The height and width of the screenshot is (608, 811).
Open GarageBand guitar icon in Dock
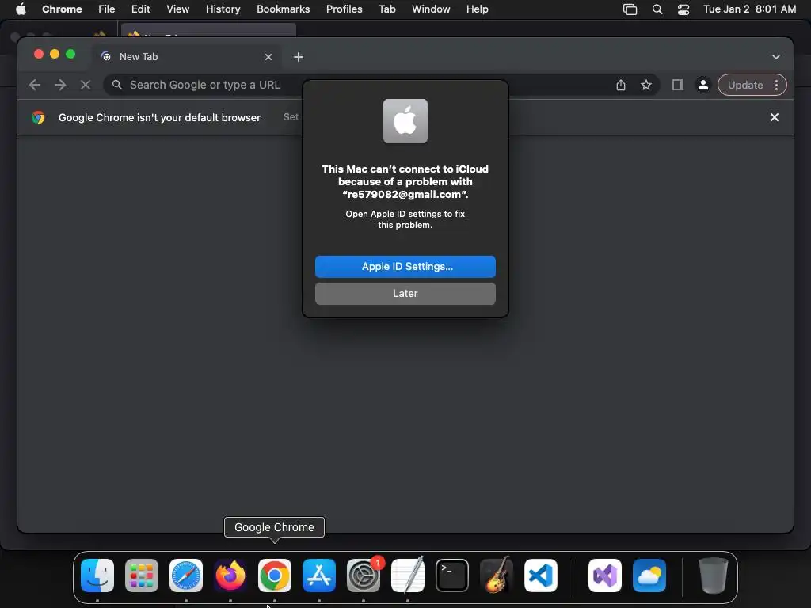pyautogui.click(x=497, y=576)
